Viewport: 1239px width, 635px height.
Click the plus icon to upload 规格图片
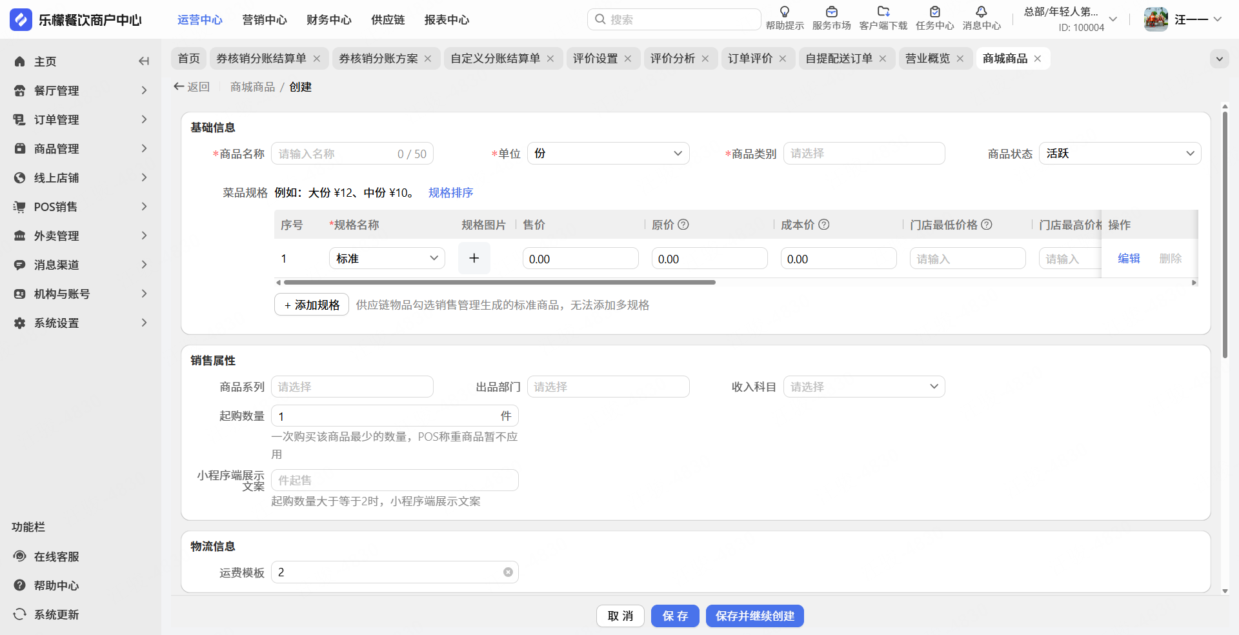point(474,258)
